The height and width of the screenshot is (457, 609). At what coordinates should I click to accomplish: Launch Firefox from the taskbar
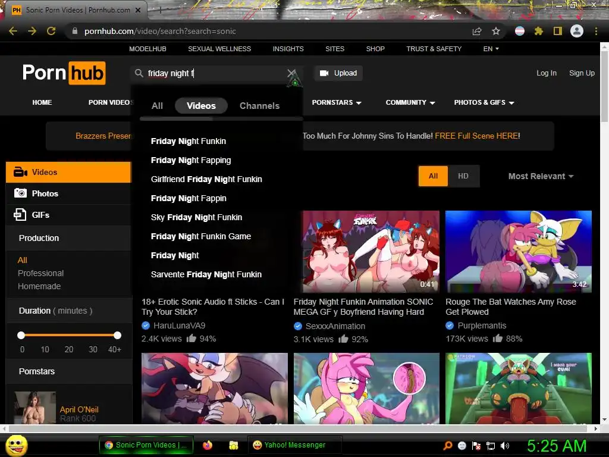pos(208,445)
